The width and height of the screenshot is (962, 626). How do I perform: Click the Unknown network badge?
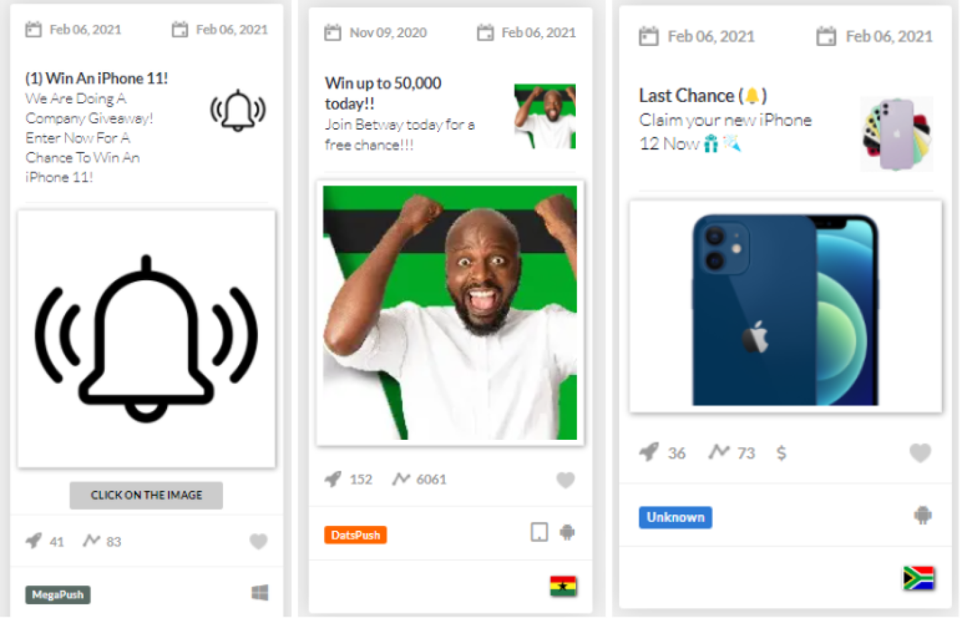click(x=675, y=517)
